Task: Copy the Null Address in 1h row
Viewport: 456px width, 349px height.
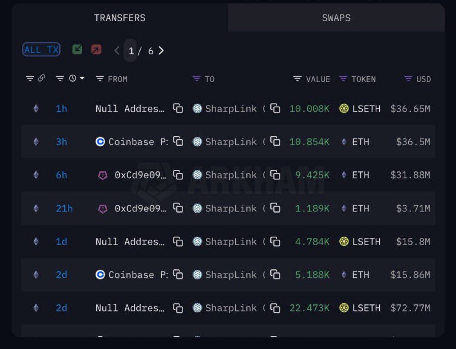Action: coord(178,108)
